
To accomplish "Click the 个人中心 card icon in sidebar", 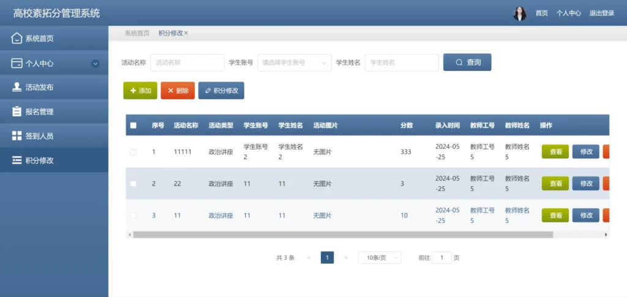I will pos(17,63).
